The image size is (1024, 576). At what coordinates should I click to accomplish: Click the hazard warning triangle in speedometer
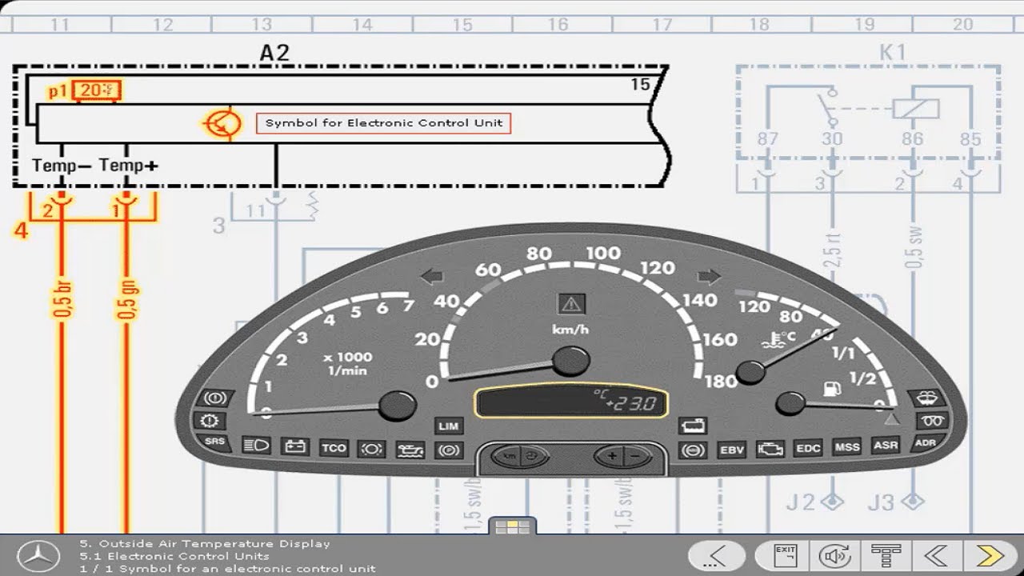tap(571, 304)
